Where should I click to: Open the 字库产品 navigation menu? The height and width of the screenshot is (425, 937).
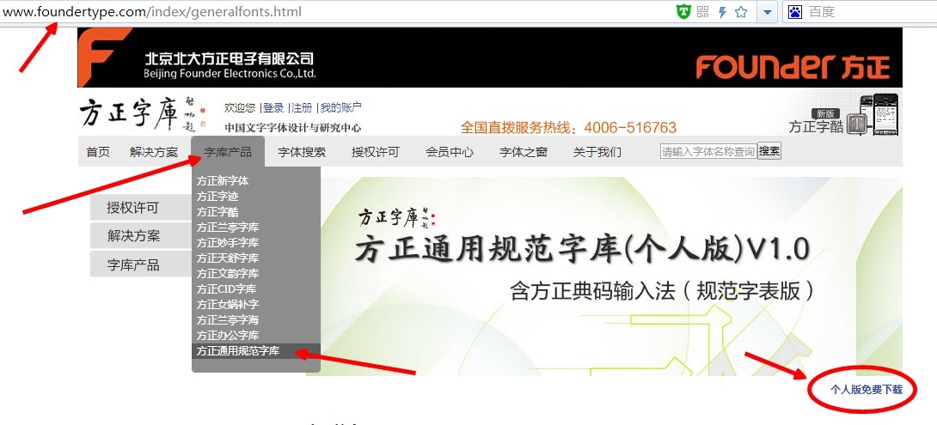[x=228, y=152]
